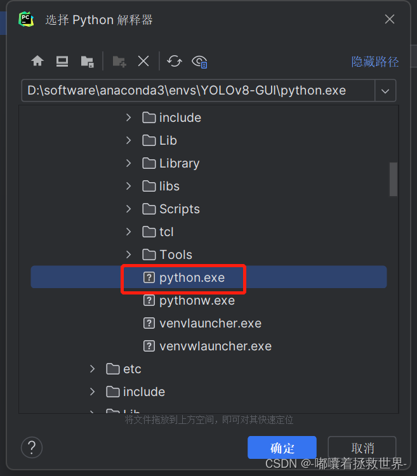Select venvlauncher.exe file
Viewport: 417px width, 476px height.
209,323
